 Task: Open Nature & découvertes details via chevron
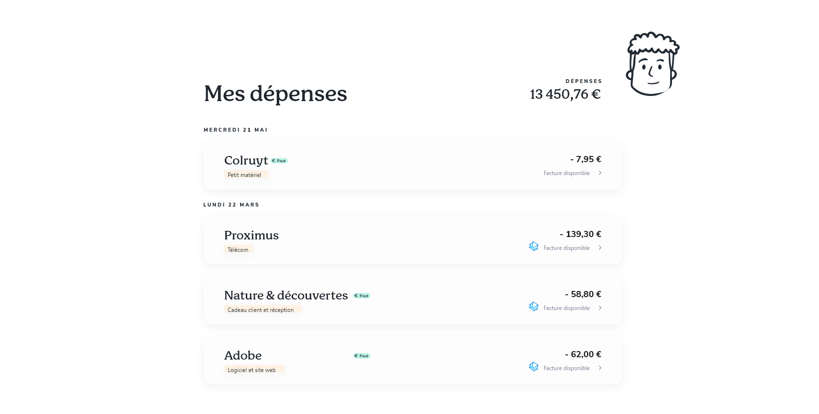(x=600, y=308)
